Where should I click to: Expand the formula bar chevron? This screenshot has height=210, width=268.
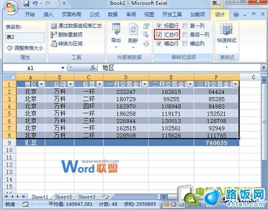point(264,67)
